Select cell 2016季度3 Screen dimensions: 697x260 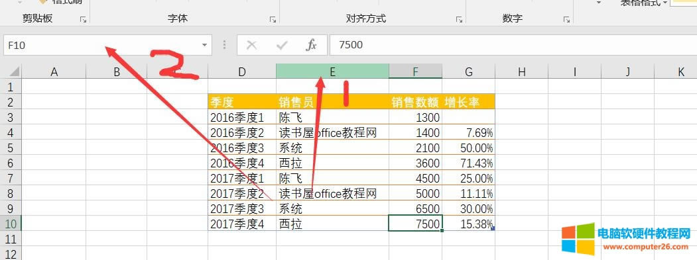pyautogui.click(x=242, y=148)
